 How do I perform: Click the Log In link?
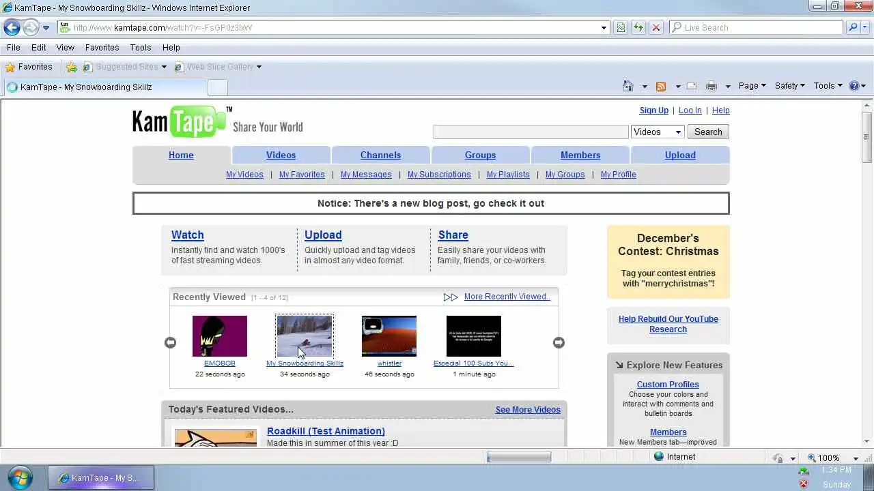click(x=690, y=110)
